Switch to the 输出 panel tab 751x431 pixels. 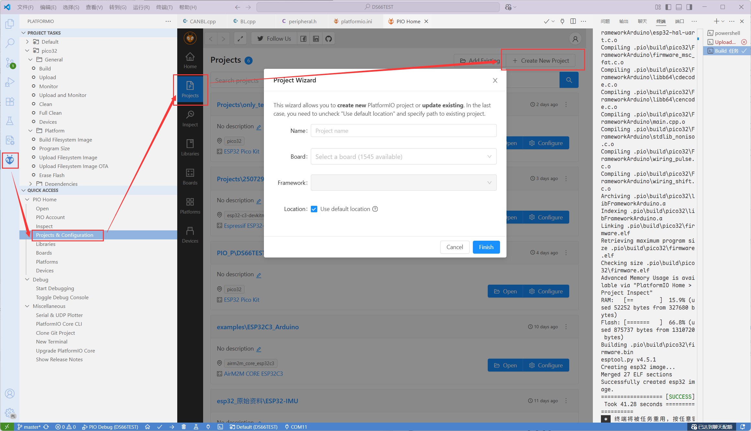pos(623,21)
